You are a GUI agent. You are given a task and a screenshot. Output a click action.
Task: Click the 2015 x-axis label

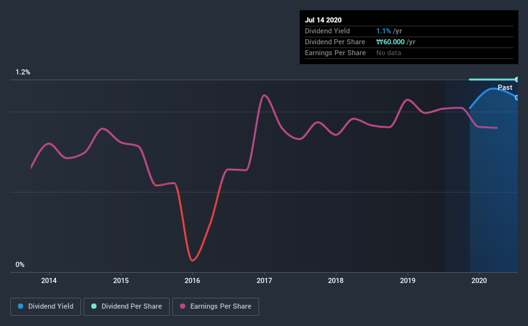121,280
